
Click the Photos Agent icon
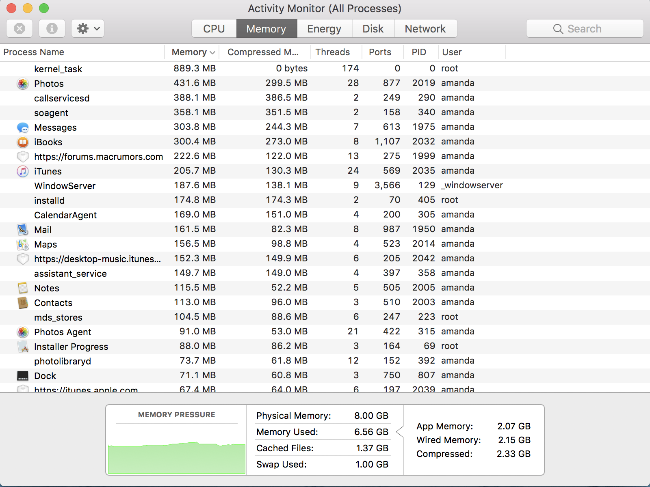point(23,332)
